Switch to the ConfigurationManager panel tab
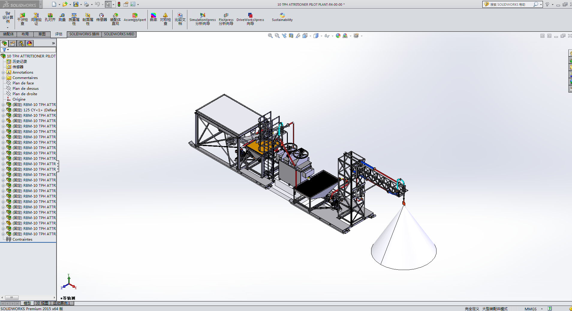Viewport: 572px width, 311px height. pos(21,43)
